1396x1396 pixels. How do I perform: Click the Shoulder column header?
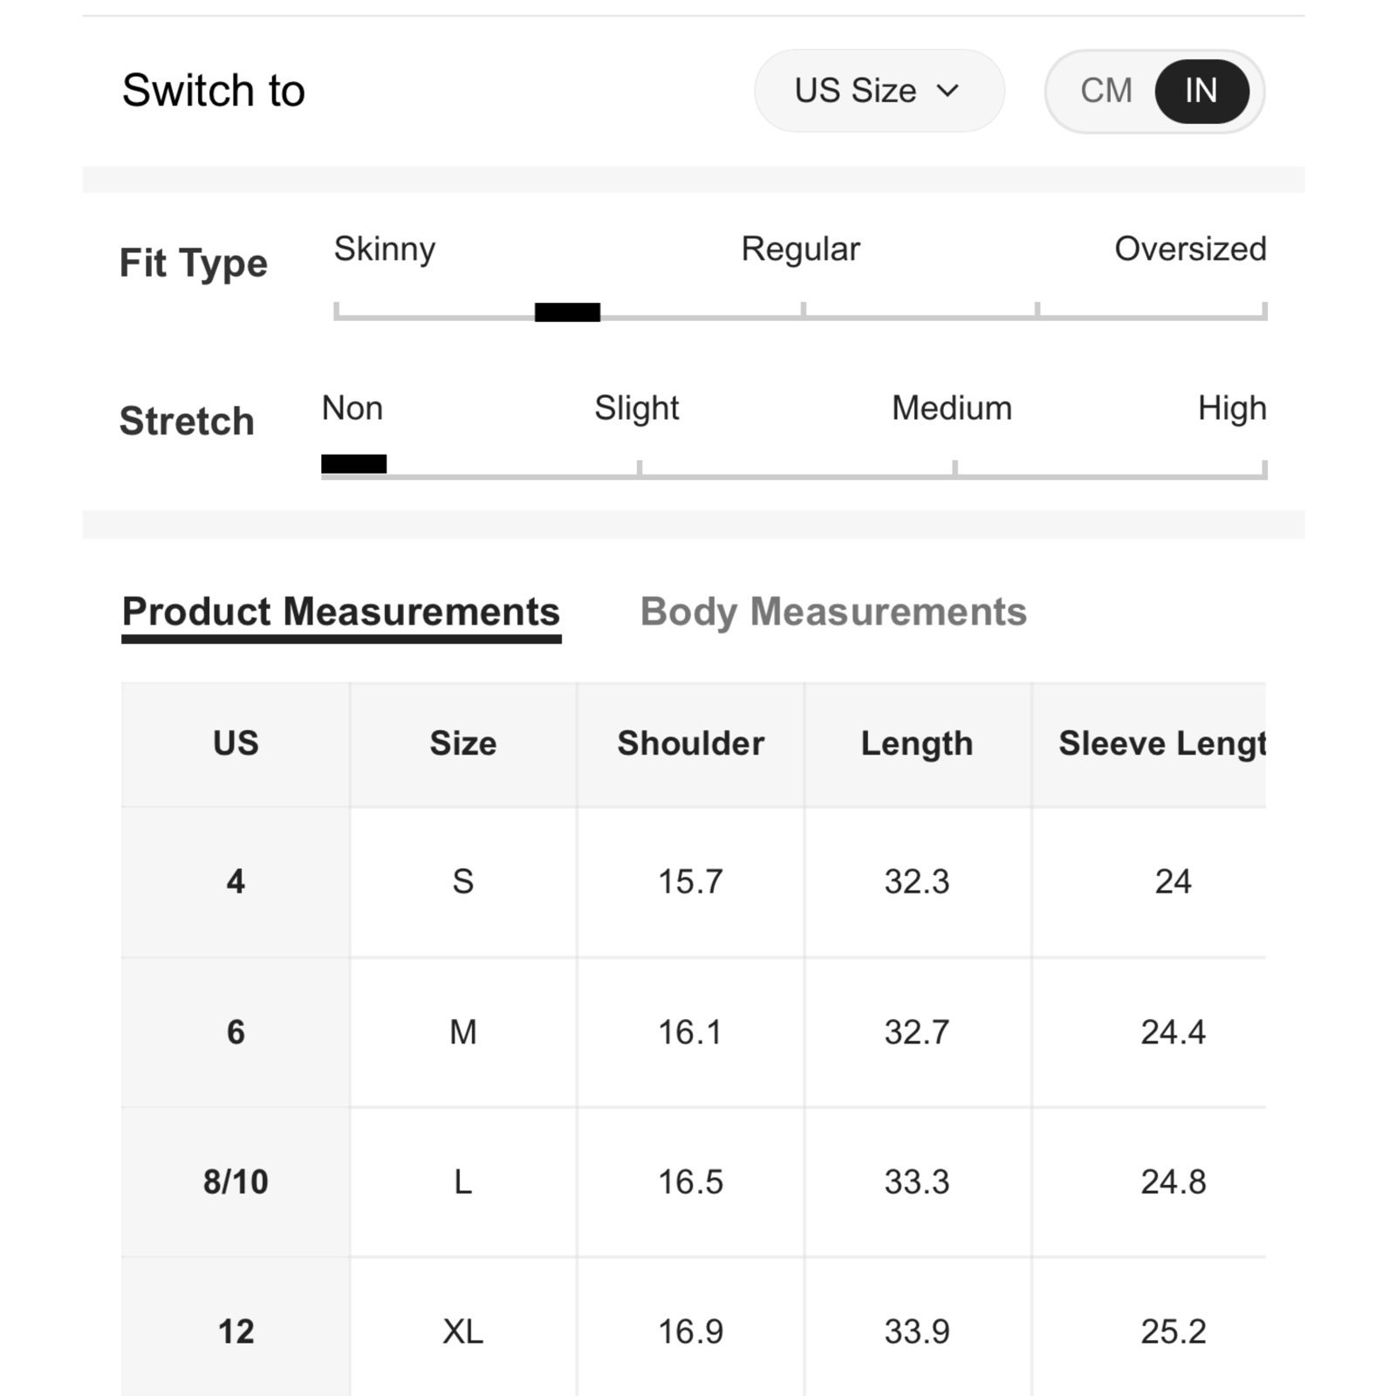(690, 743)
